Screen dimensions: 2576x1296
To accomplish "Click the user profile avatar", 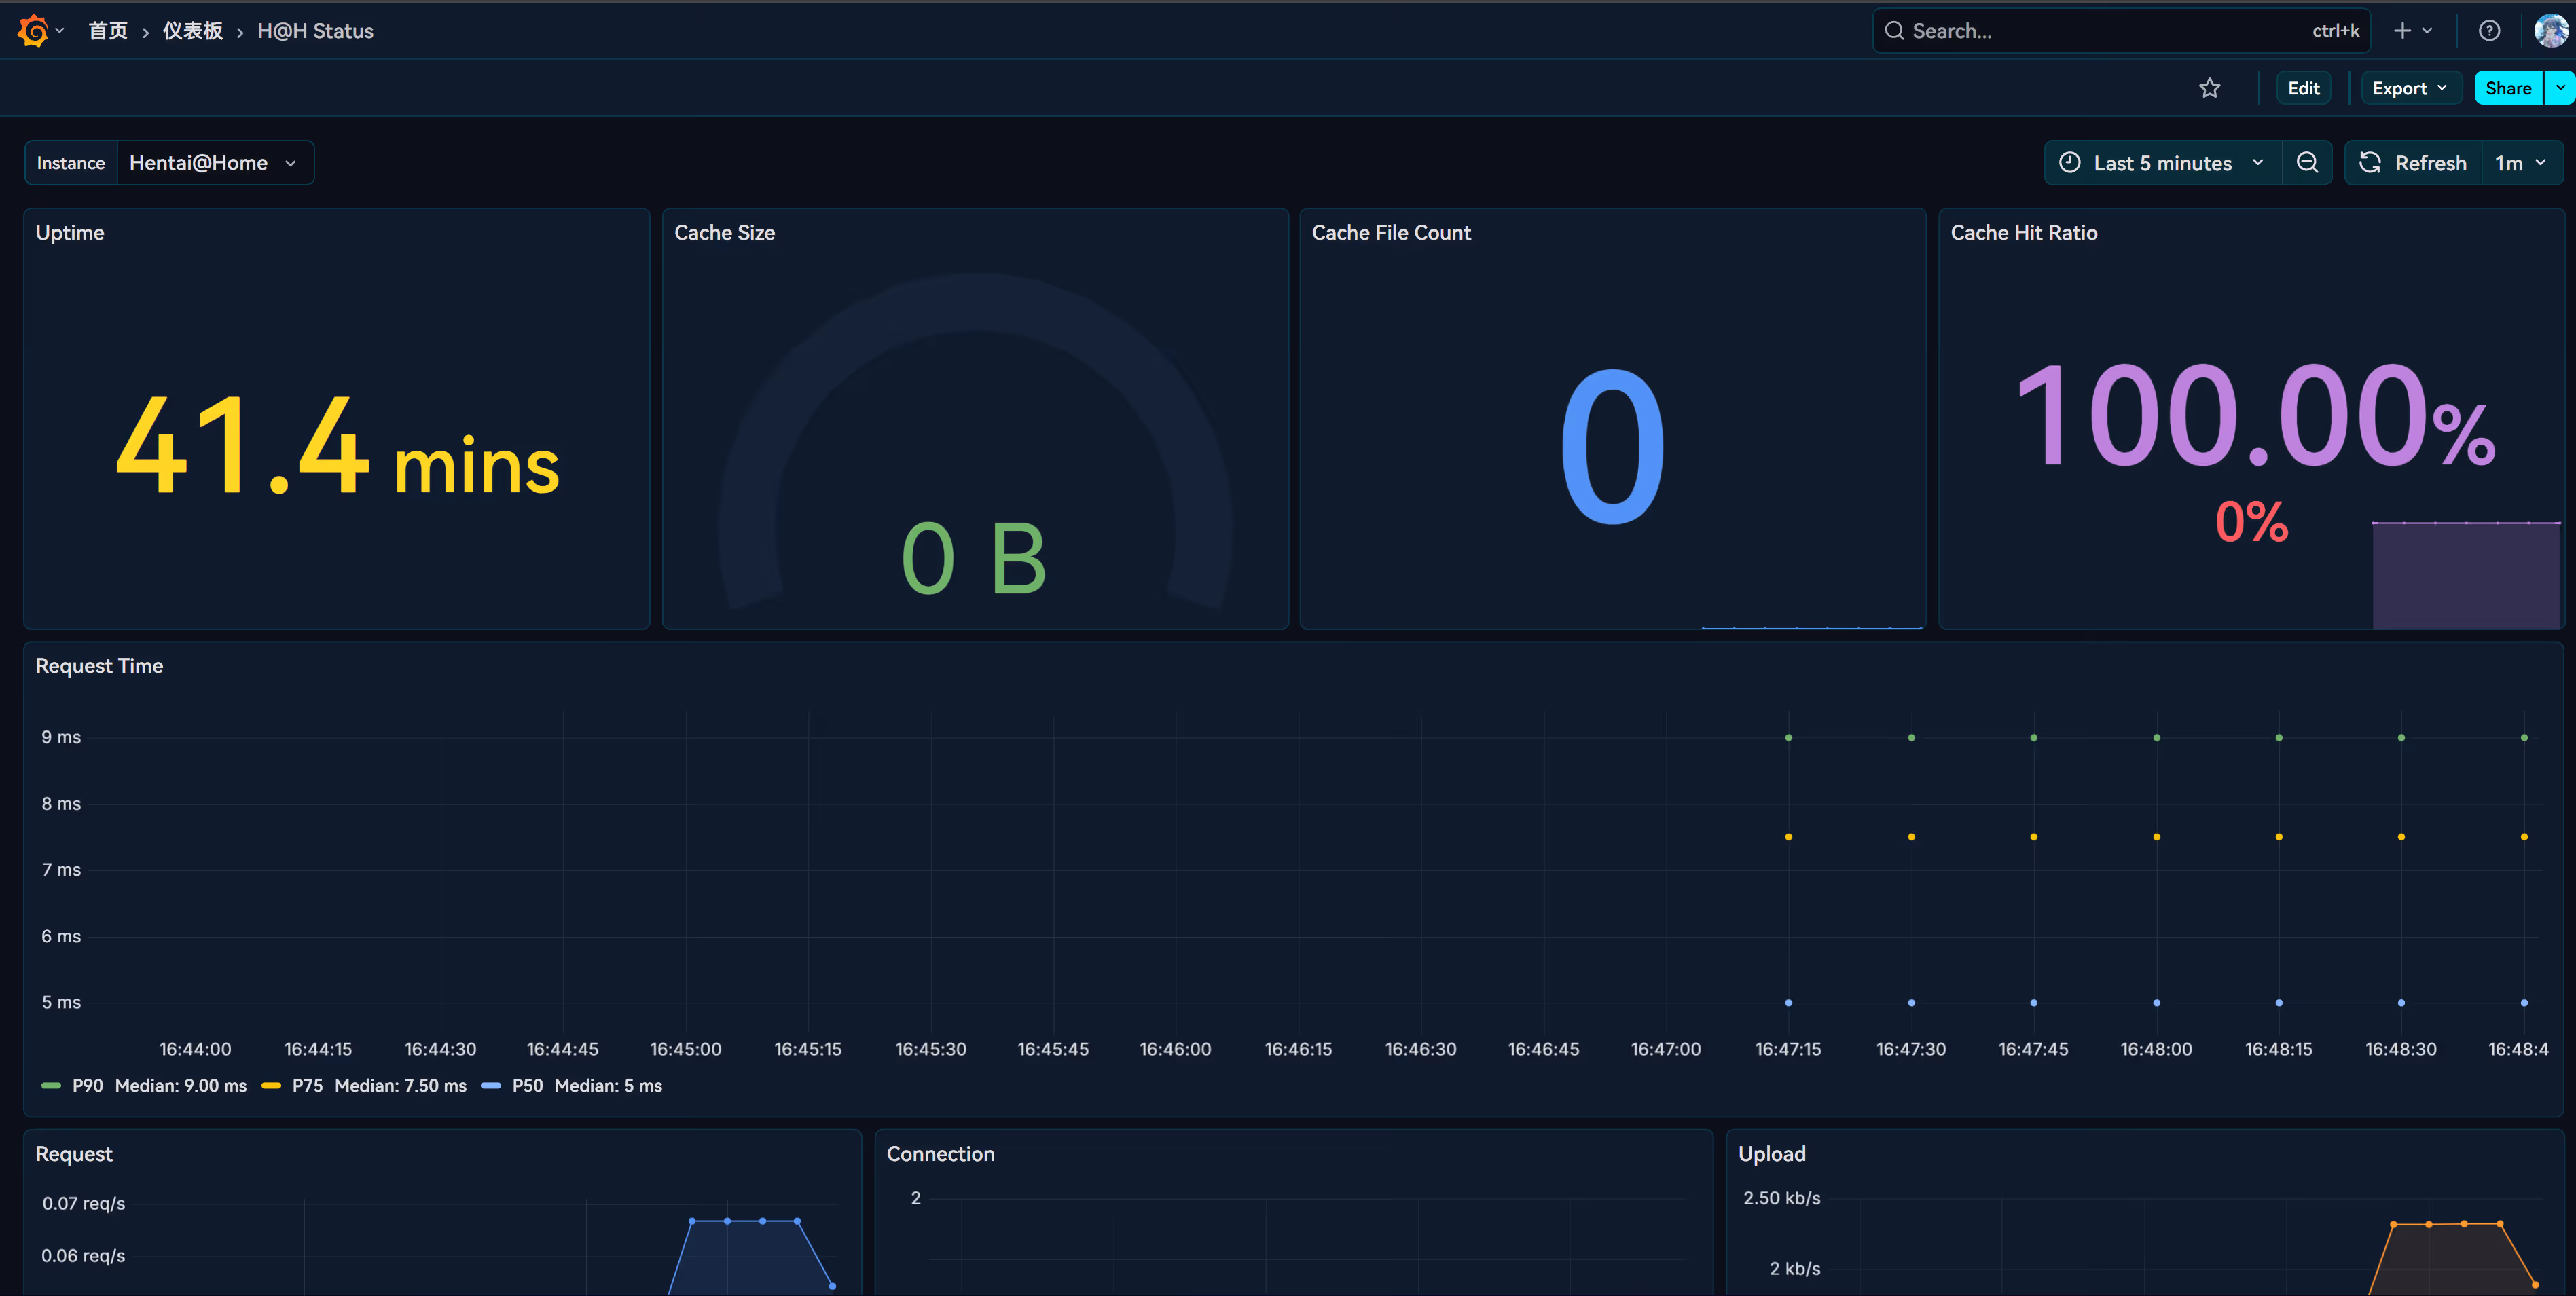I will [2550, 31].
